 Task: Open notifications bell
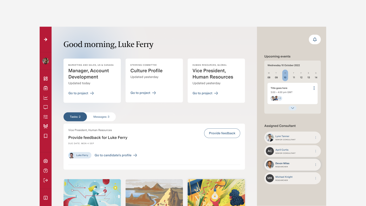pyautogui.click(x=315, y=40)
